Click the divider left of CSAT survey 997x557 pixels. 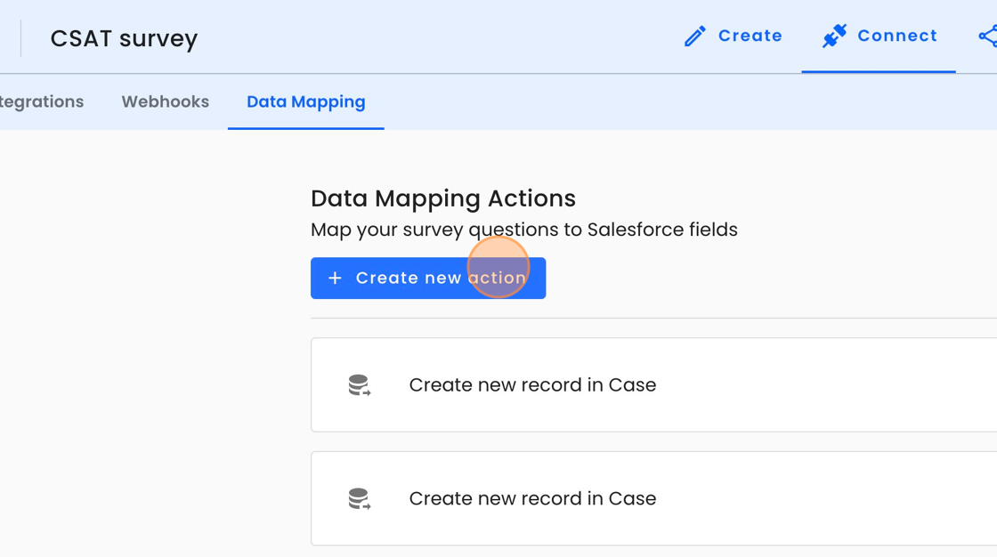[20, 39]
